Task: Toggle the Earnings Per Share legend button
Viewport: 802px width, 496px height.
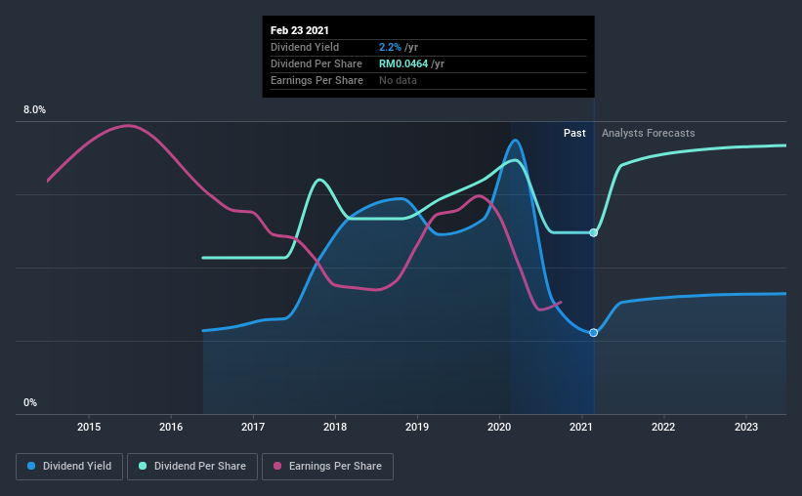Action: [327, 467]
